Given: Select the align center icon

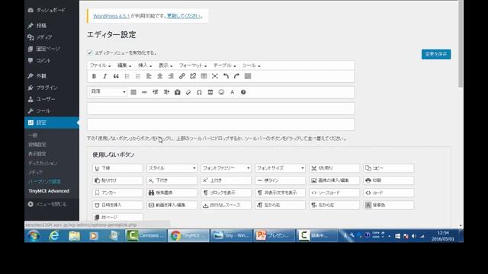Looking at the screenshot, I should [160, 76].
